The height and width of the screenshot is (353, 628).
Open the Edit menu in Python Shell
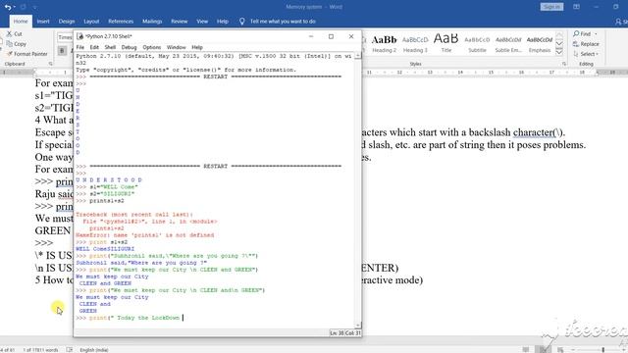coord(94,47)
